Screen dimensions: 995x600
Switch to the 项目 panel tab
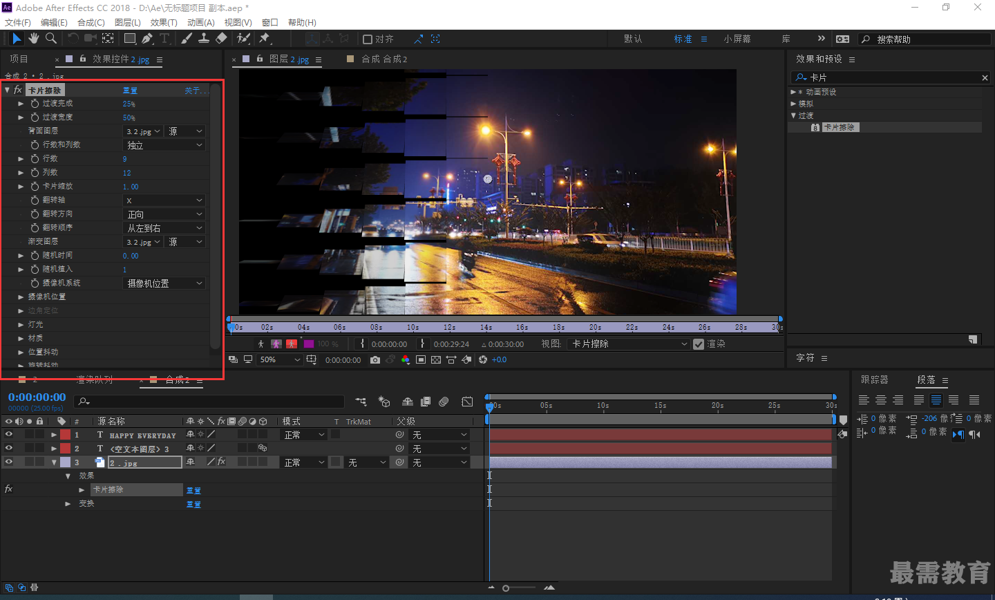tap(19, 59)
